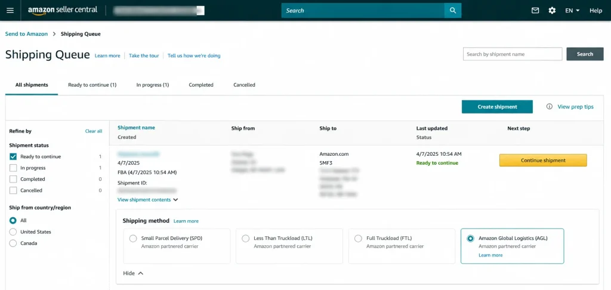Screen dimensions: 611x290
Task: Choose Less Than Truckload (LTL) method
Action: click(245, 239)
